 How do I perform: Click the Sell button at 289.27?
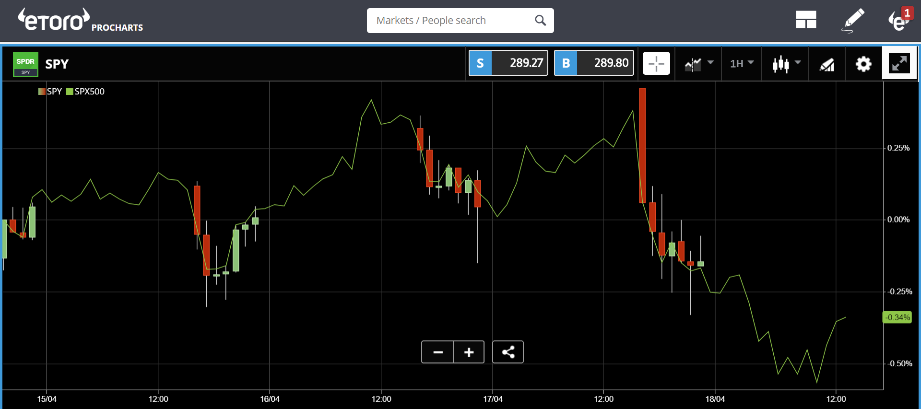pos(508,63)
